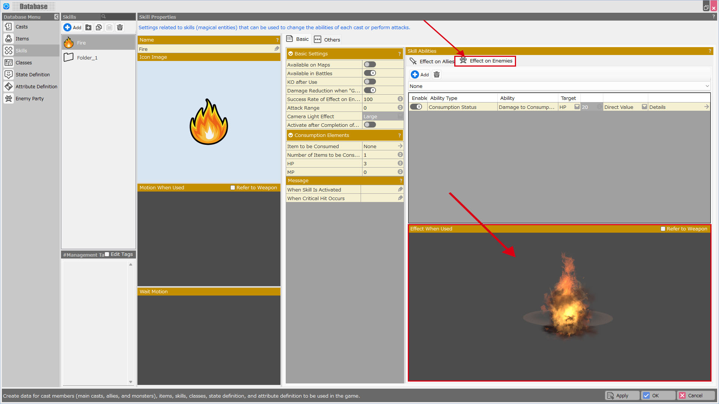Edit the skill name with pencil icon
Screen dimensions: 719x404
click(x=277, y=49)
